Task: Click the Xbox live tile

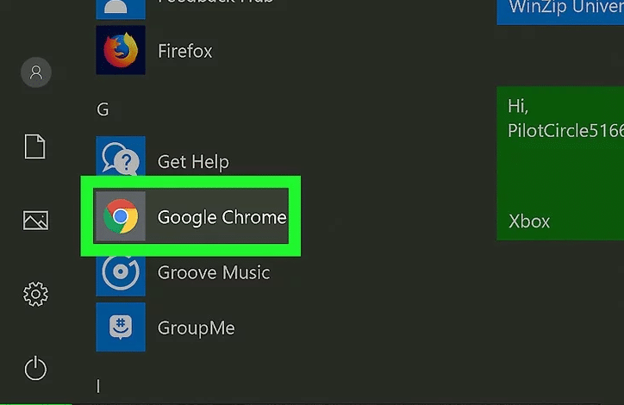Action: 560,163
